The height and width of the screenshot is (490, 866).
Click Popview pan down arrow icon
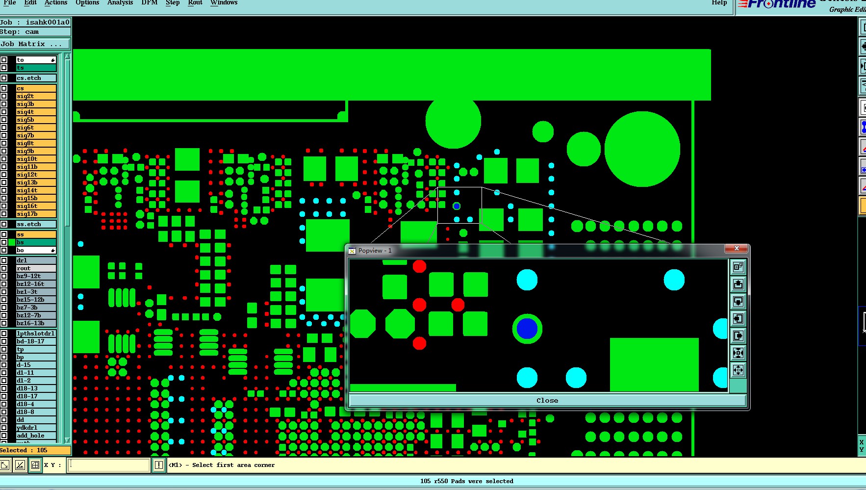[738, 301]
